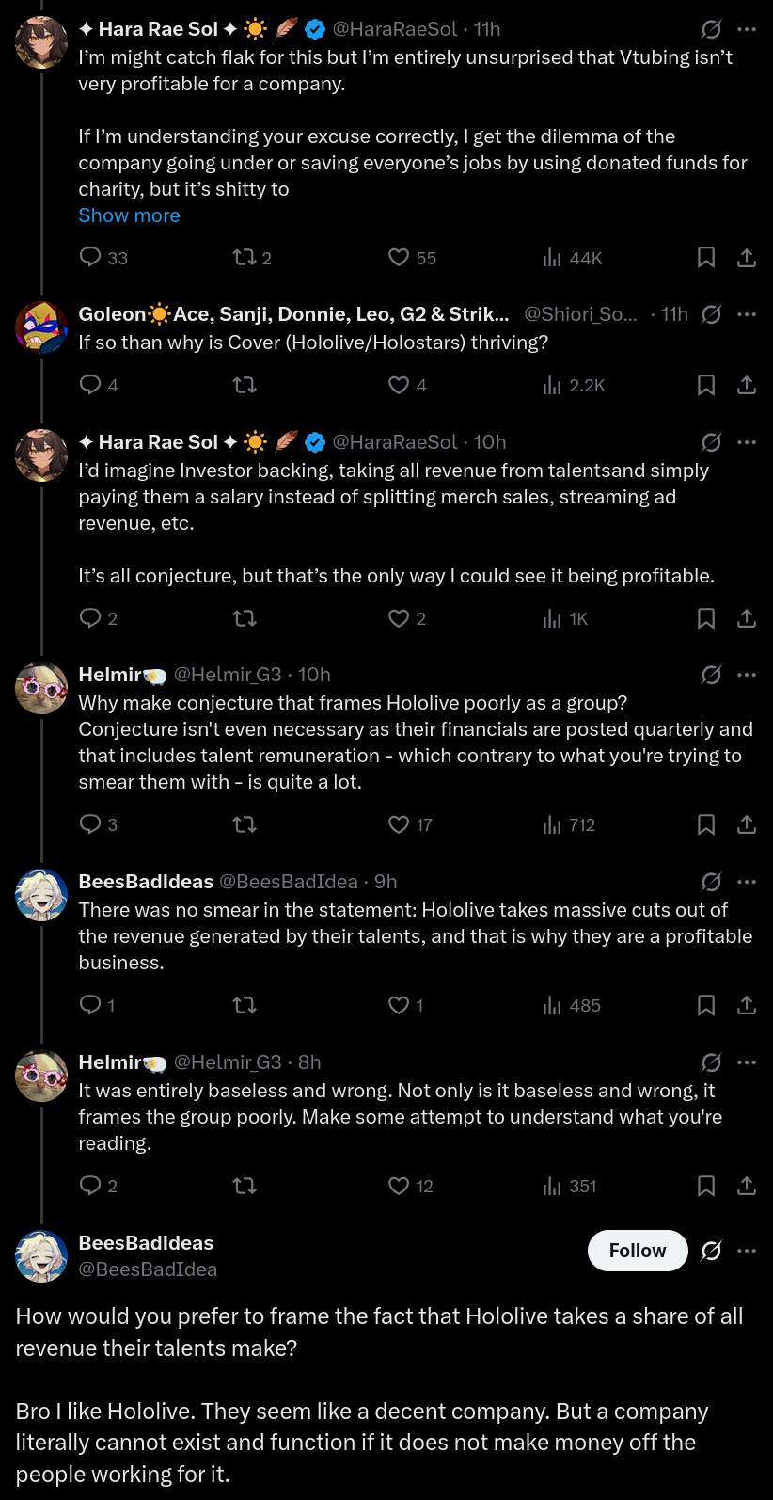The width and height of the screenshot is (773, 1500).
Task: Bookmark BeesBadIdeas' tweet with 485 views
Action: click(706, 1006)
